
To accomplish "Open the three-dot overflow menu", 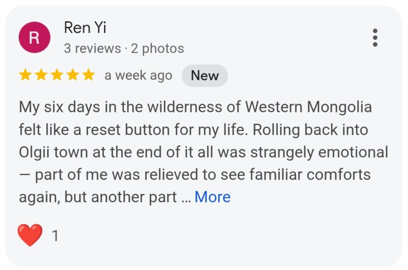I will coord(376,37).
